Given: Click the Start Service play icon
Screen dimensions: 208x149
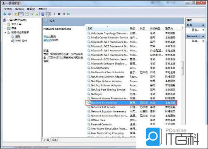Looking at the screenshot, I should 55,14.
